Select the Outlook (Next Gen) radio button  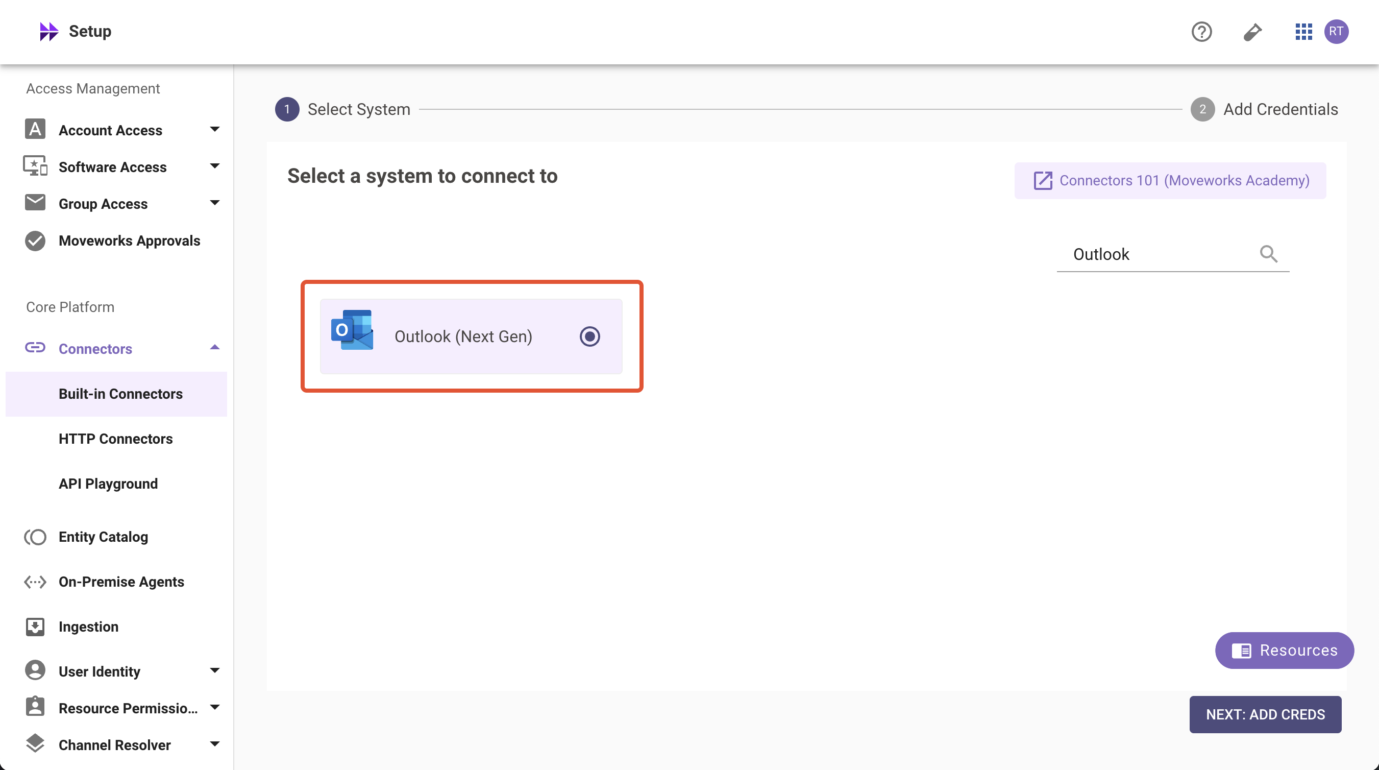coord(589,336)
